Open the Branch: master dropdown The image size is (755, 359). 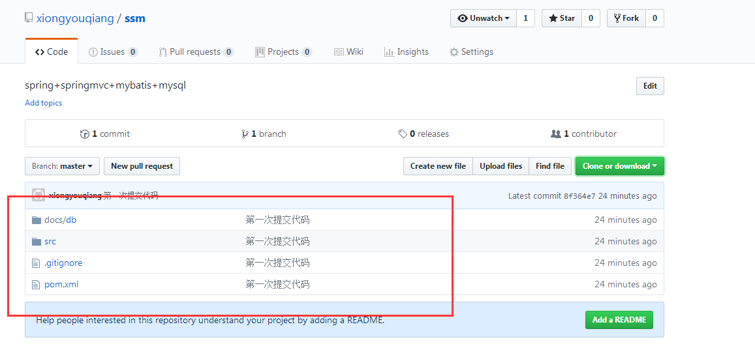click(62, 165)
